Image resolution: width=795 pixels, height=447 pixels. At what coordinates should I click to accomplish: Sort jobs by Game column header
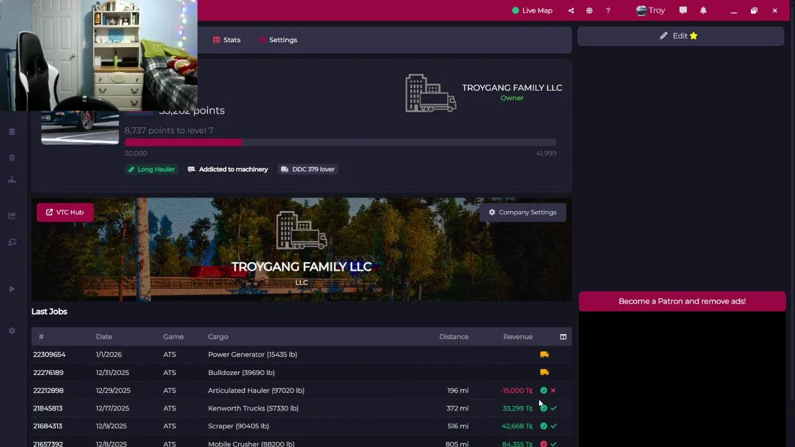pos(173,336)
